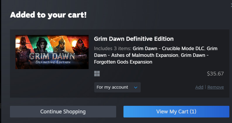Click the Add link

point(199,87)
